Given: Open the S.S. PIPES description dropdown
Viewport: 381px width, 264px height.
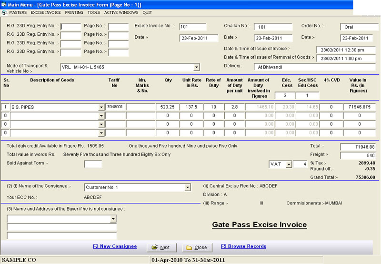Looking at the screenshot, I should 101,107.
